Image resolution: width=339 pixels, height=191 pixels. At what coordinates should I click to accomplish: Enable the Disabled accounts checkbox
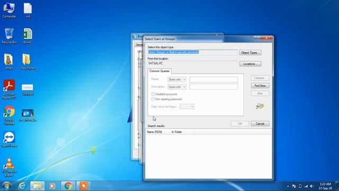[153, 94]
